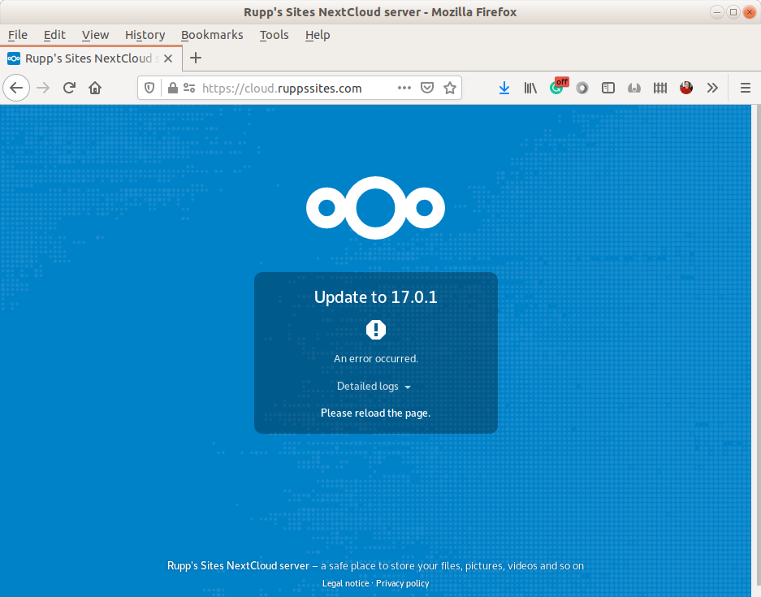
Task: Bookmark this page with the star
Action: point(450,88)
